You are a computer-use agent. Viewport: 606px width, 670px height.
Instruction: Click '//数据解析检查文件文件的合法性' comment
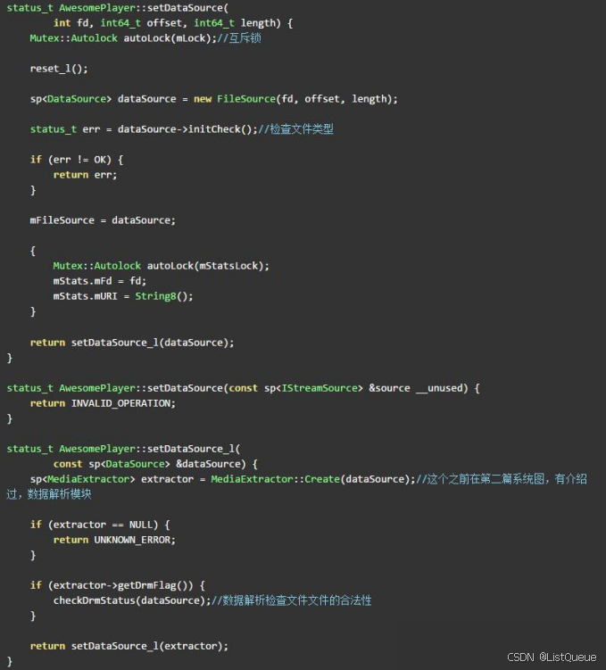[x=292, y=600]
